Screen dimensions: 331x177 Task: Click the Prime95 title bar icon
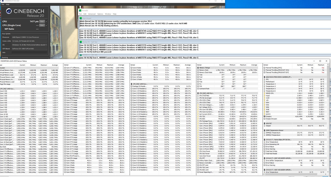pyautogui.click(x=80, y=10)
